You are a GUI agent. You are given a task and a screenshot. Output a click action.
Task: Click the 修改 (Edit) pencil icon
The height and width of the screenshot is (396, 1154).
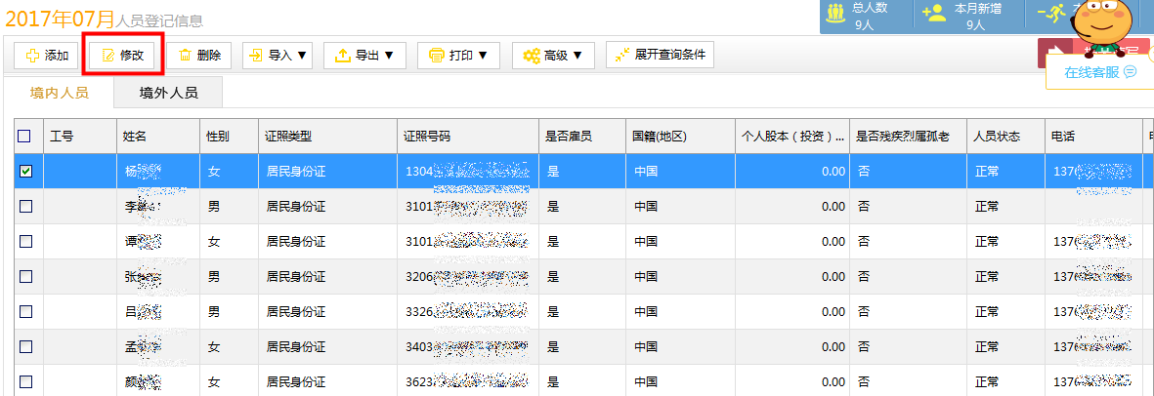pos(107,56)
